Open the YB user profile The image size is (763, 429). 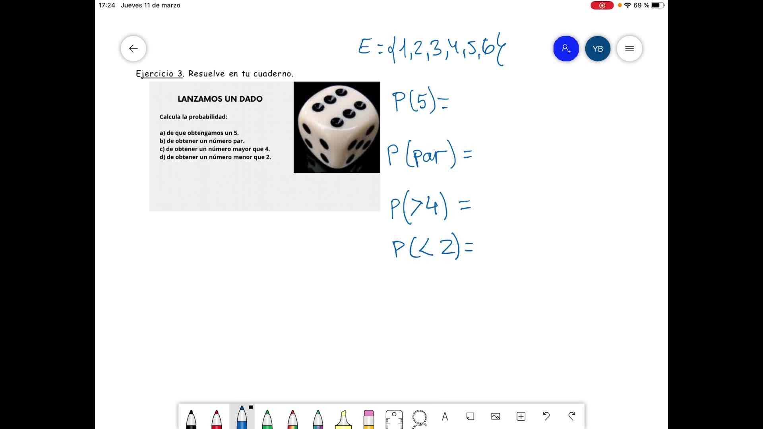598,48
